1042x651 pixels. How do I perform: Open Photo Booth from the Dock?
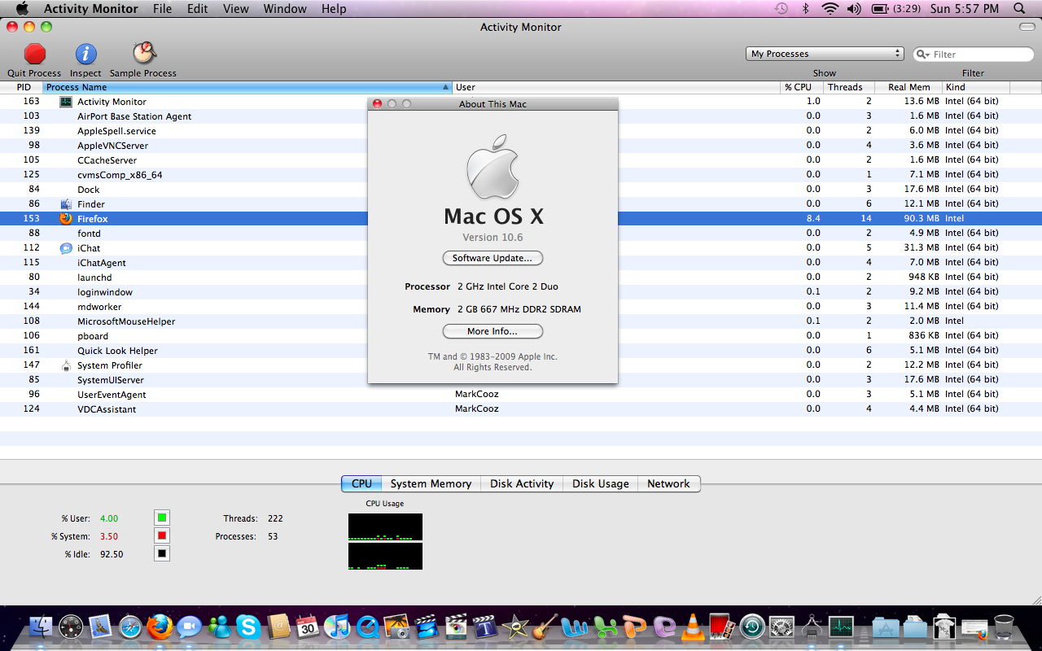[x=722, y=627]
